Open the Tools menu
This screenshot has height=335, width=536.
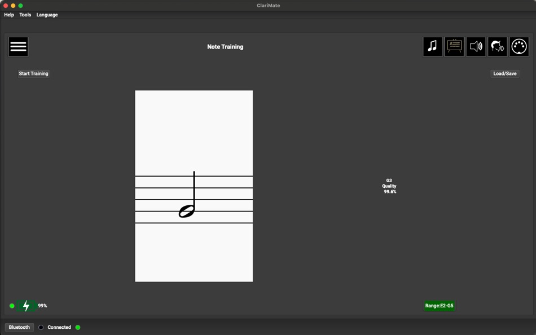pyautogui.click(x=25, y=15)
